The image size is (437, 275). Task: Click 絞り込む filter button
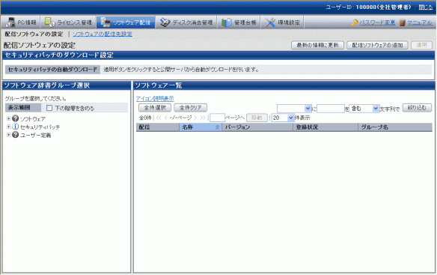tap(417, 108)
